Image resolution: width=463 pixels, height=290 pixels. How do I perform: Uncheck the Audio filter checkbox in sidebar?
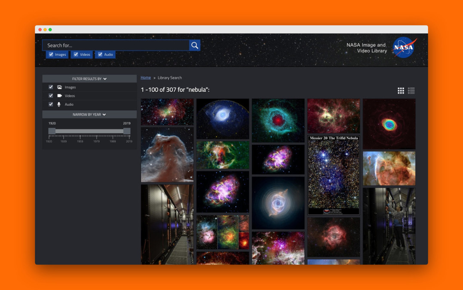(x=51, y=104)
